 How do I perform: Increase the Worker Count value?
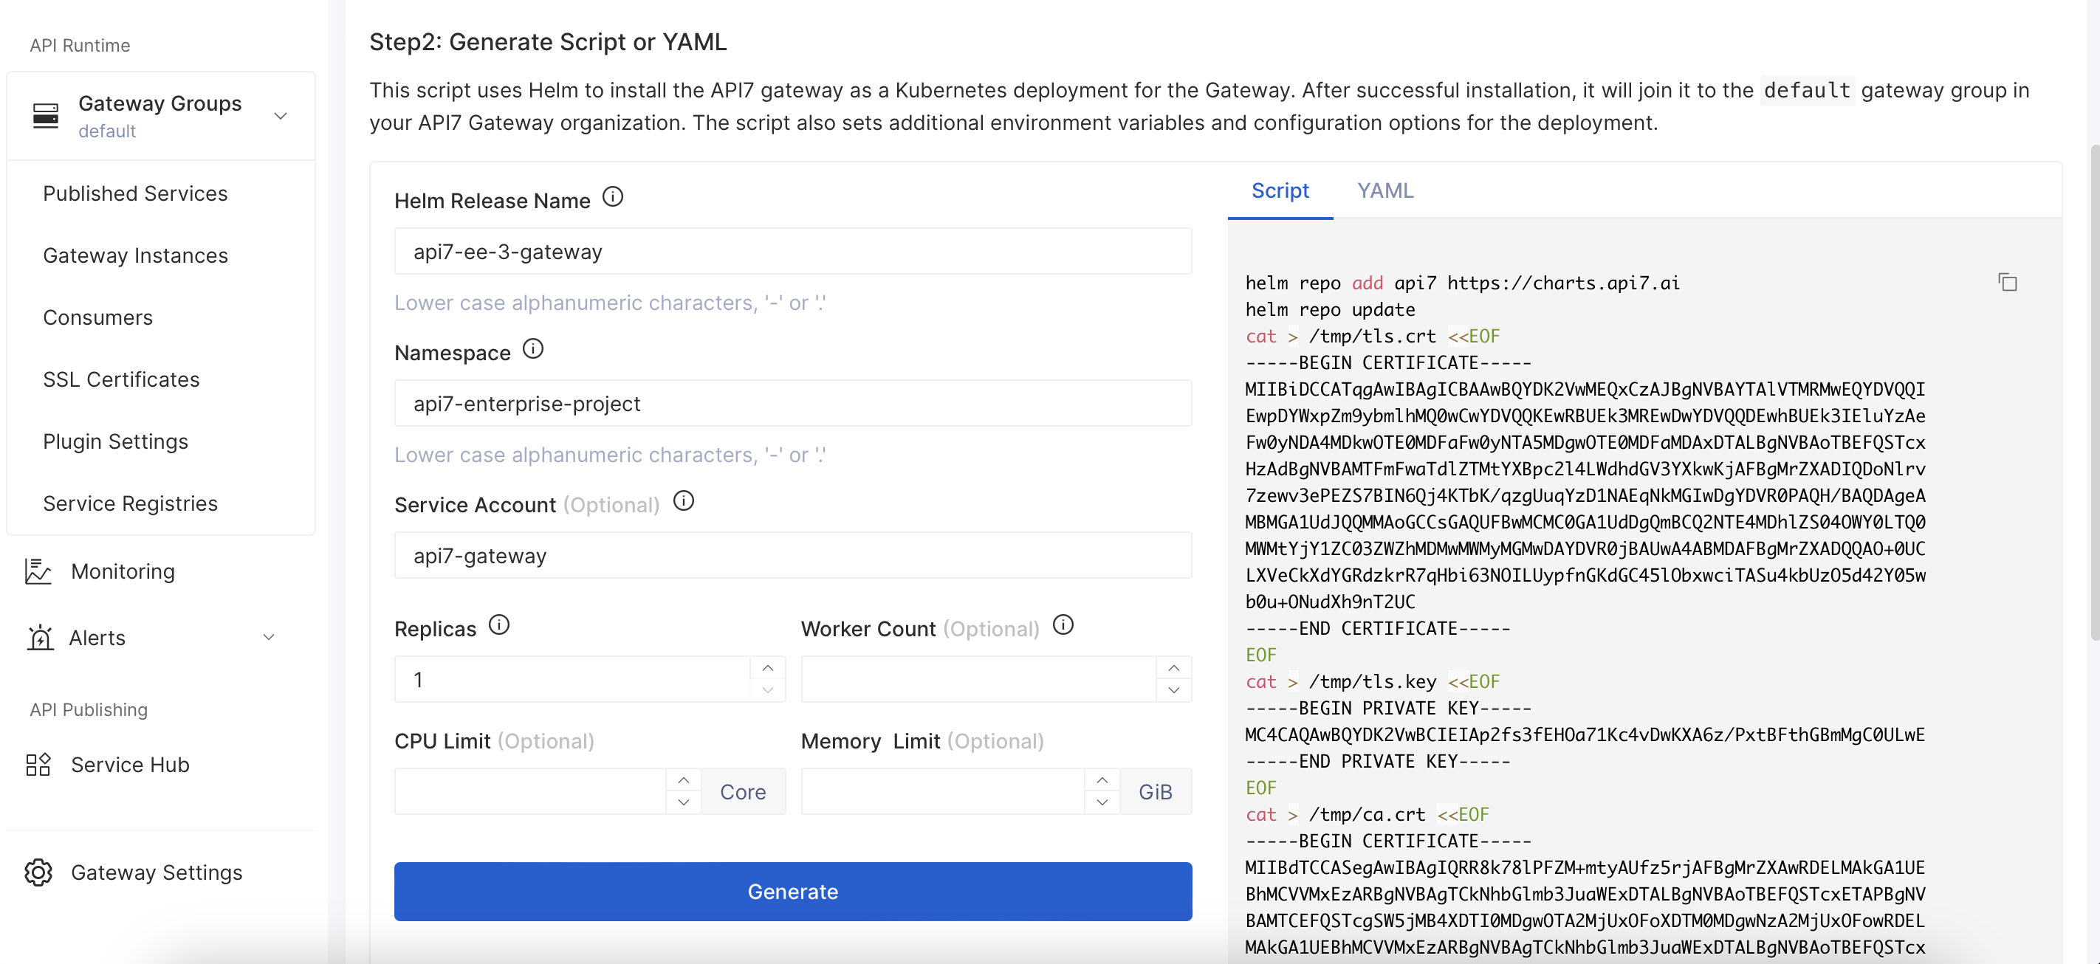(x=1174, y=667)
